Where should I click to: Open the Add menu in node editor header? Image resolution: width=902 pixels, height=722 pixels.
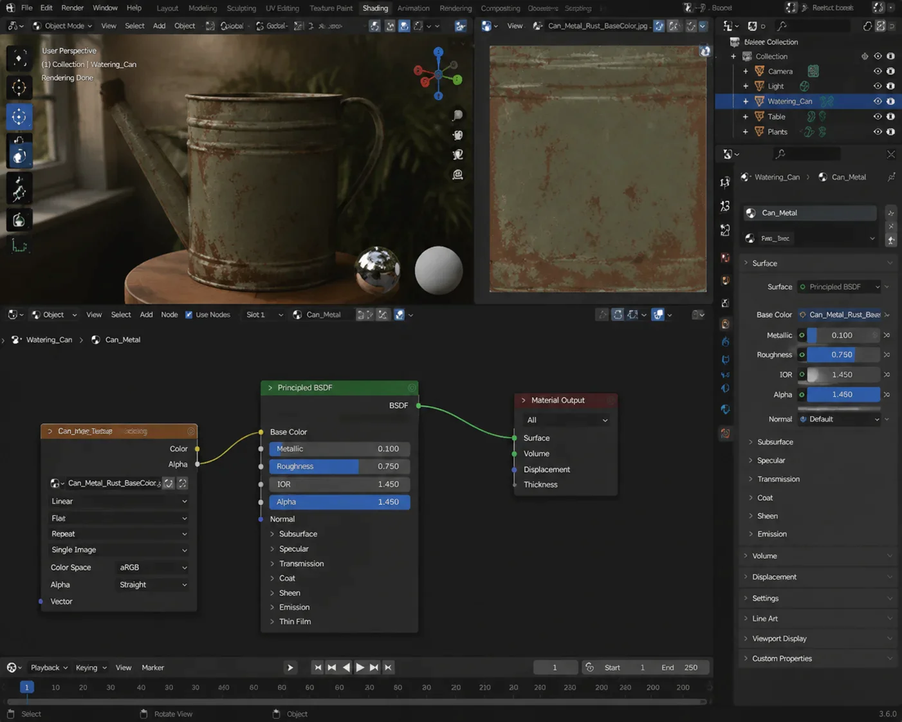coord(146,315)
